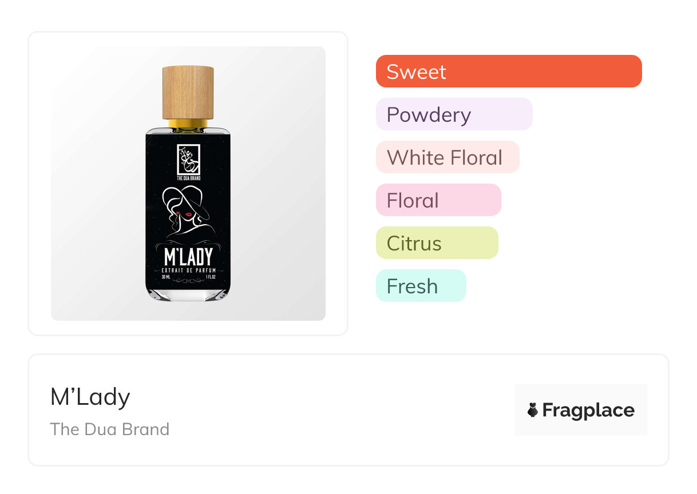Click the lady with hat illustration
Image resolution: width=697 pixels, height=494 pixels.
[188, 213]
